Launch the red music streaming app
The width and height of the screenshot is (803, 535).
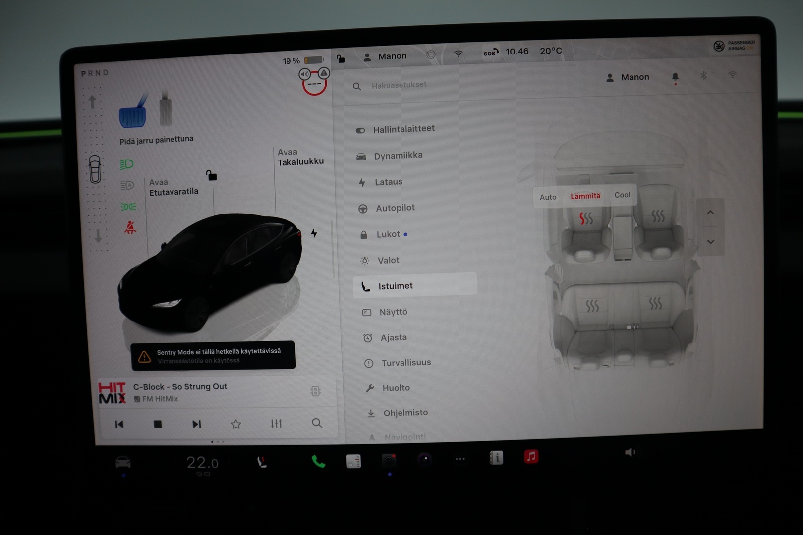[x=530, y=457]
